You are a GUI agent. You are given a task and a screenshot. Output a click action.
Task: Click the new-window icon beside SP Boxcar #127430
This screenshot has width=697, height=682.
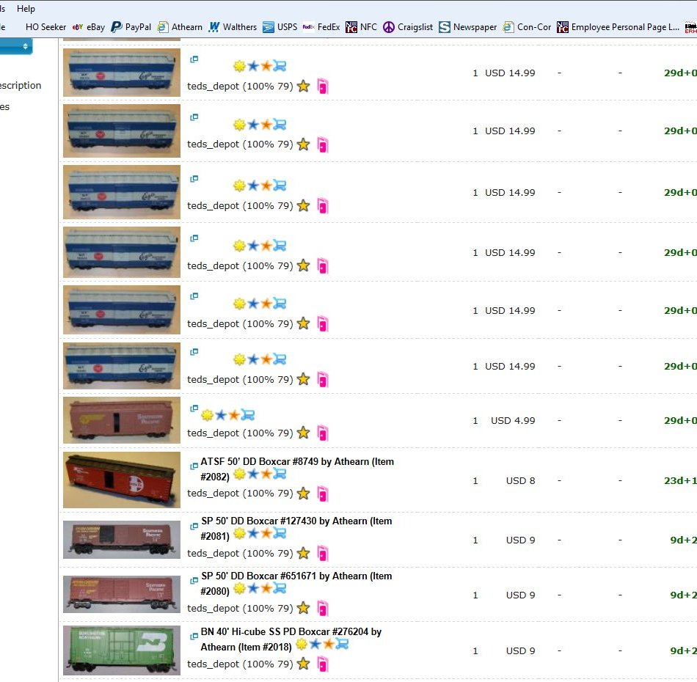[194, 526]
